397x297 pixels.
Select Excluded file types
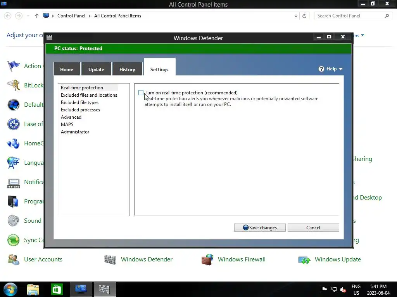[x=79, y=102]
